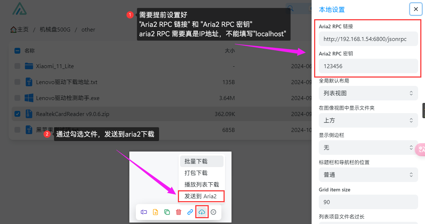Click the blue copy-link icon in the toolbar
This screenshot has width=425, height=224.
190,212
